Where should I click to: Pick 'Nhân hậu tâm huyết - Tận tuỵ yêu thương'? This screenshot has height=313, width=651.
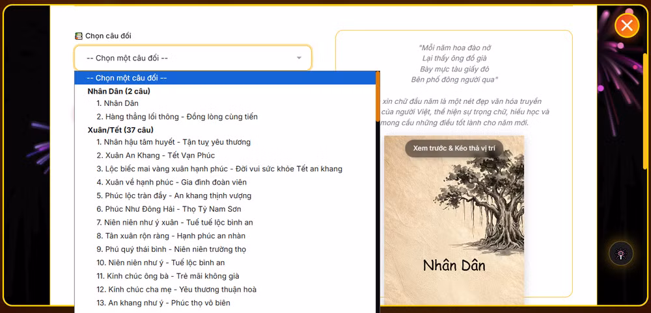(x=173, y=142)
